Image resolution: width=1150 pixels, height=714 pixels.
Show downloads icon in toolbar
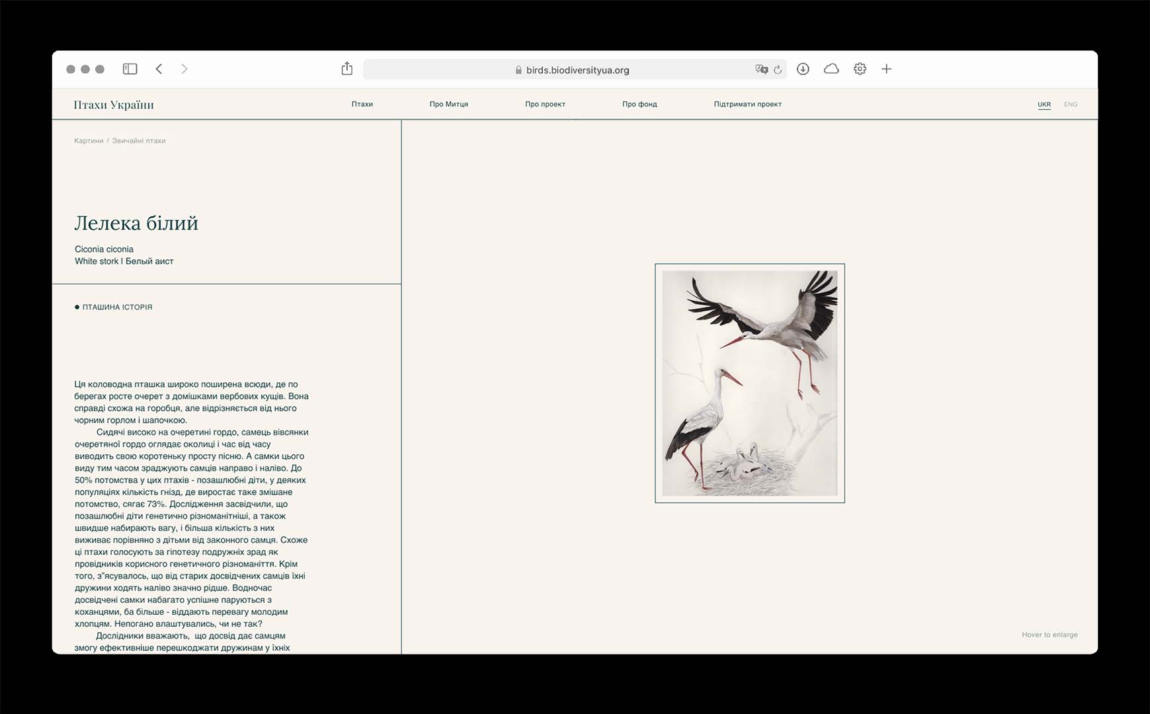pos(803,69)
